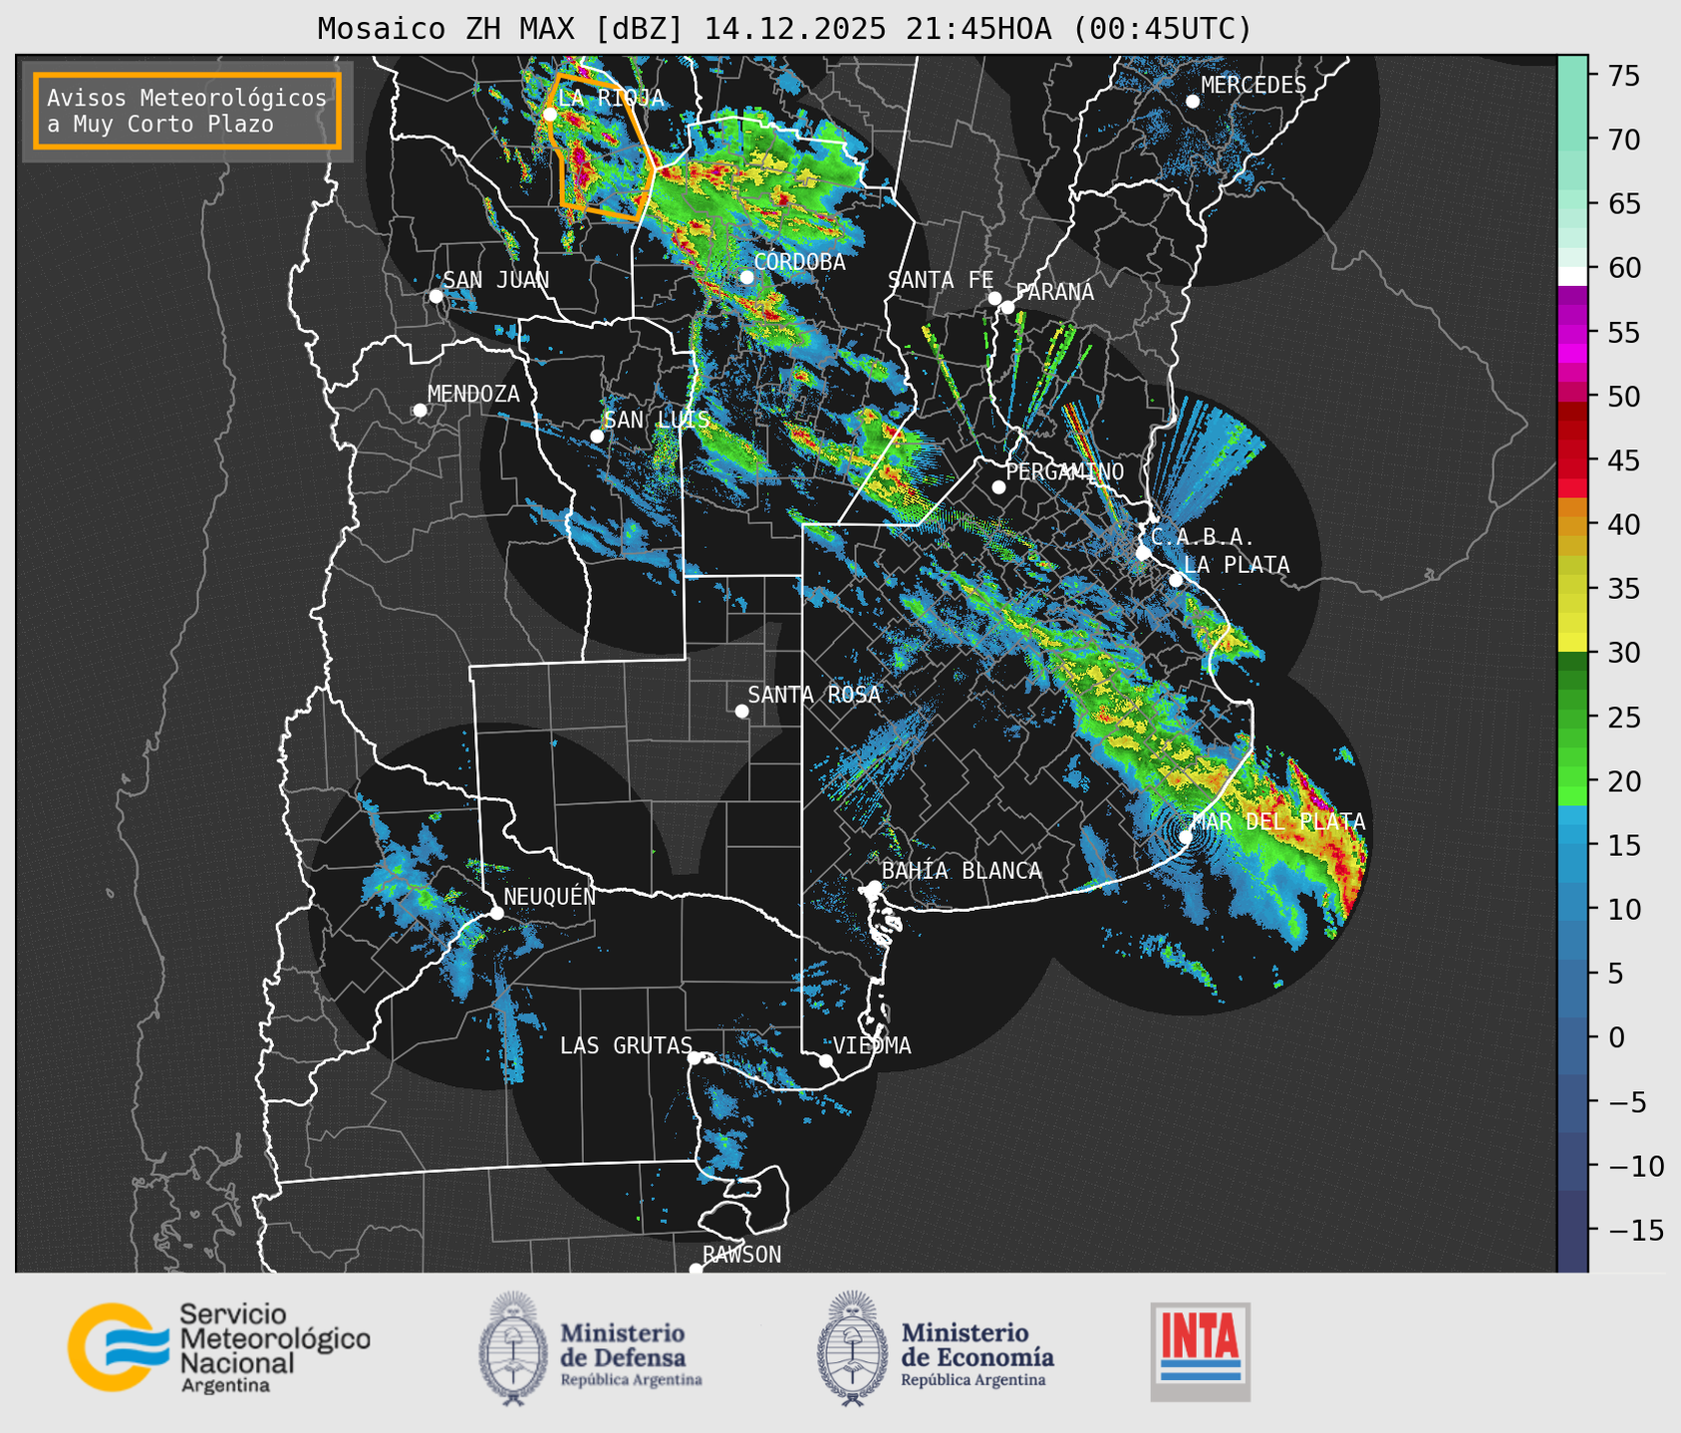
Task: Click the Avisos Meteorológicos a Muy Corto Plazo legend box
Action: (x=187, y=111)
